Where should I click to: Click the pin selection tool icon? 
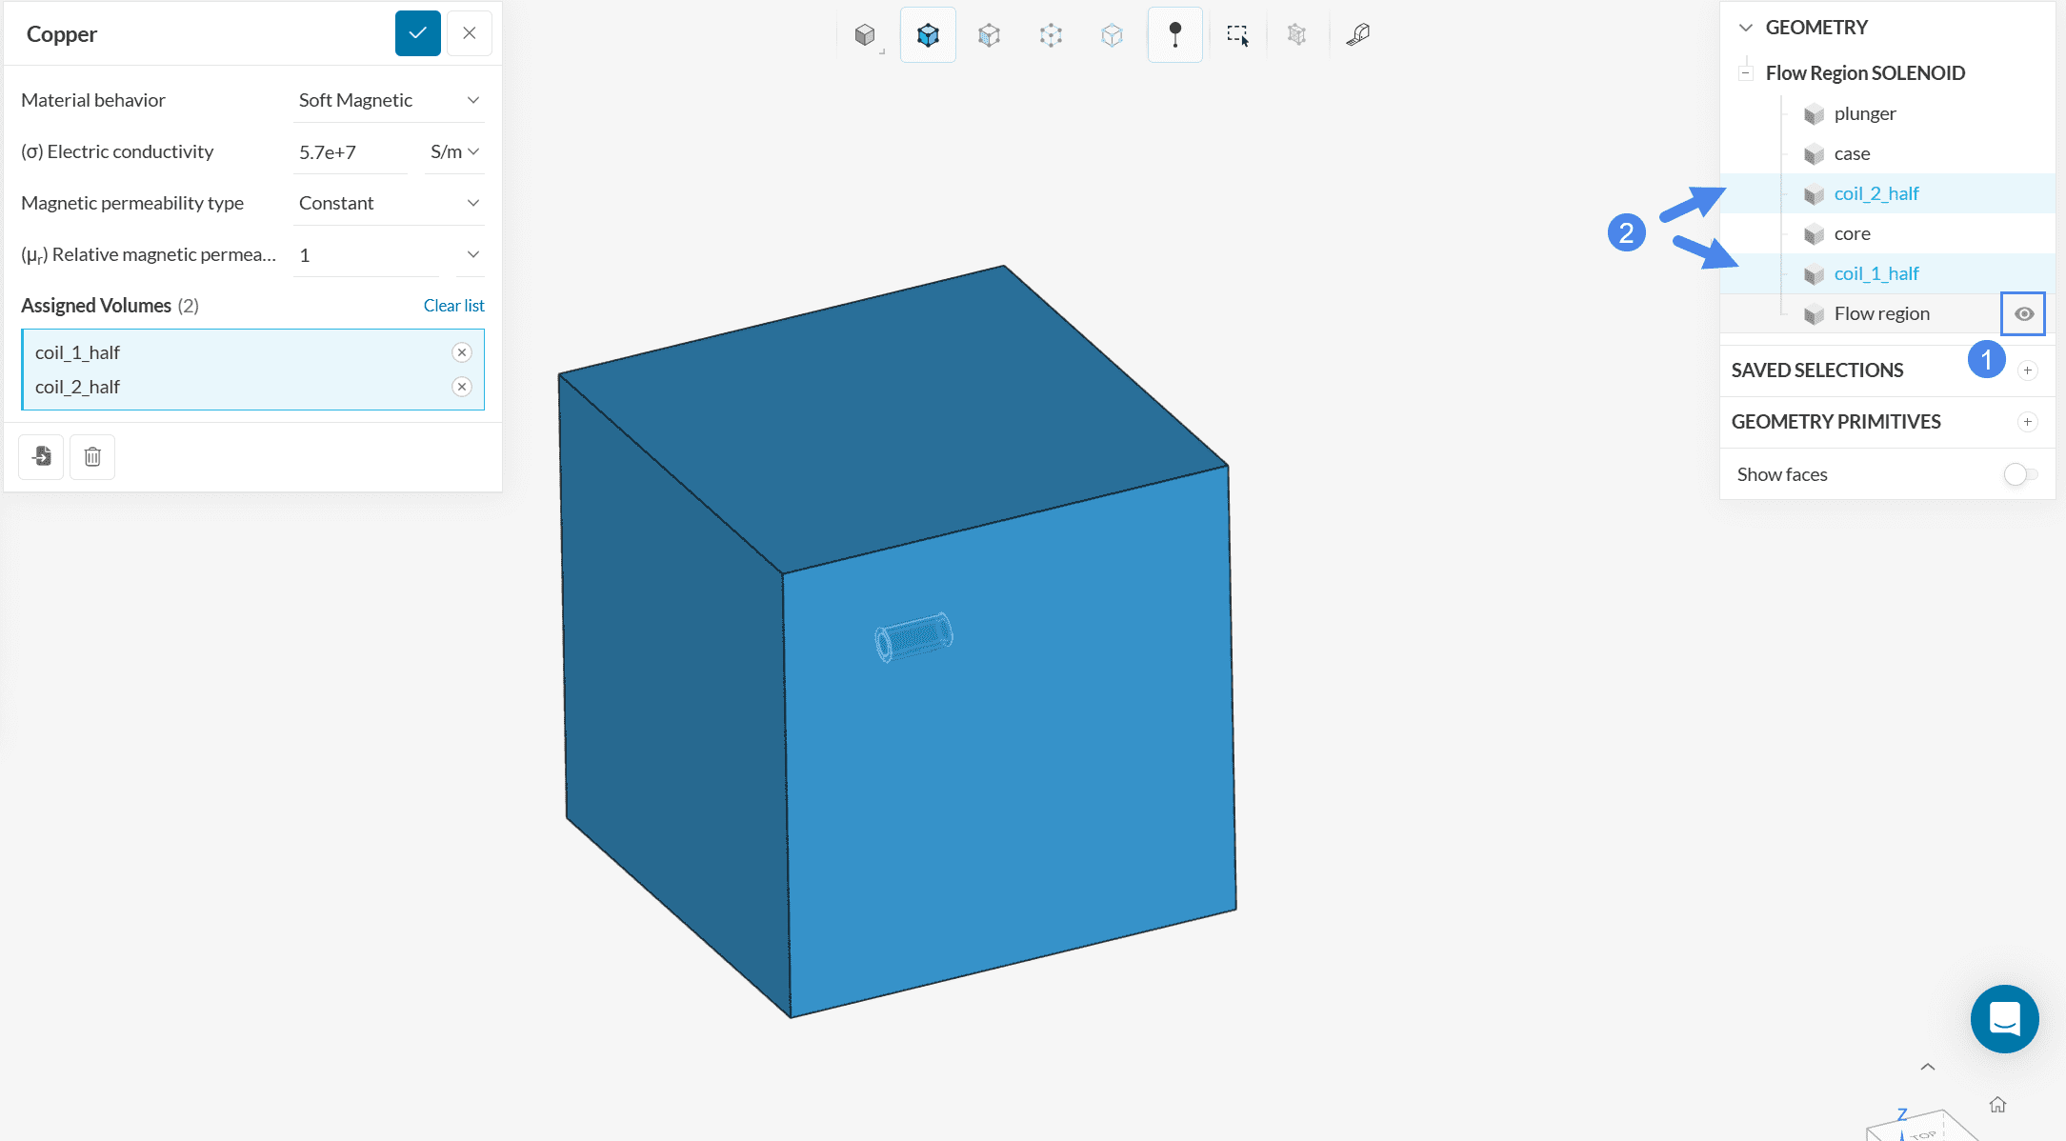[1174, 35]
